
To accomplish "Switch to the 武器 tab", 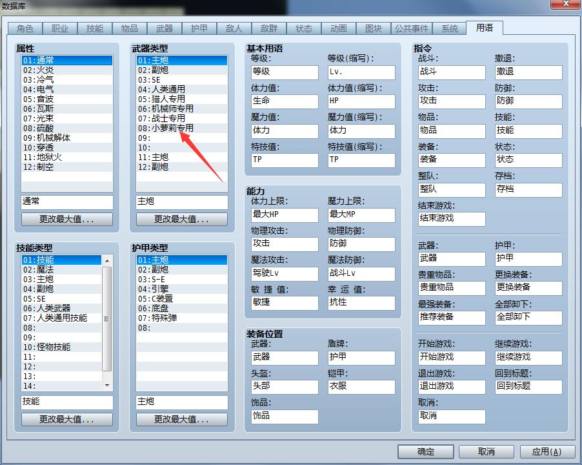I will pos(165,28).
